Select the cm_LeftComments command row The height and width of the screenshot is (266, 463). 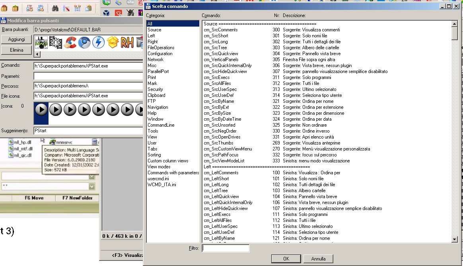tap(326, 173)
